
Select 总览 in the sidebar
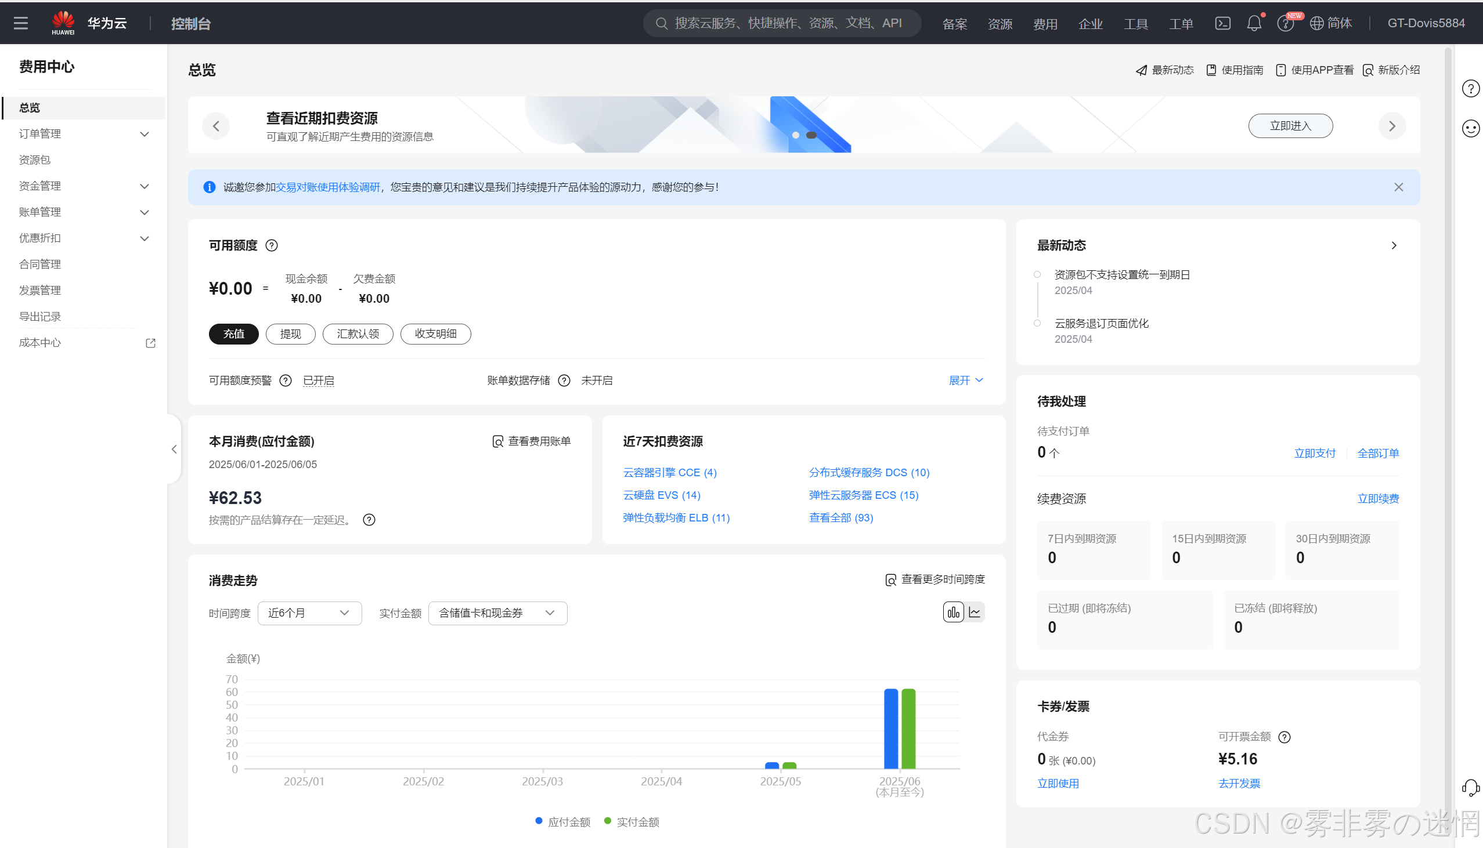point(84,108)
